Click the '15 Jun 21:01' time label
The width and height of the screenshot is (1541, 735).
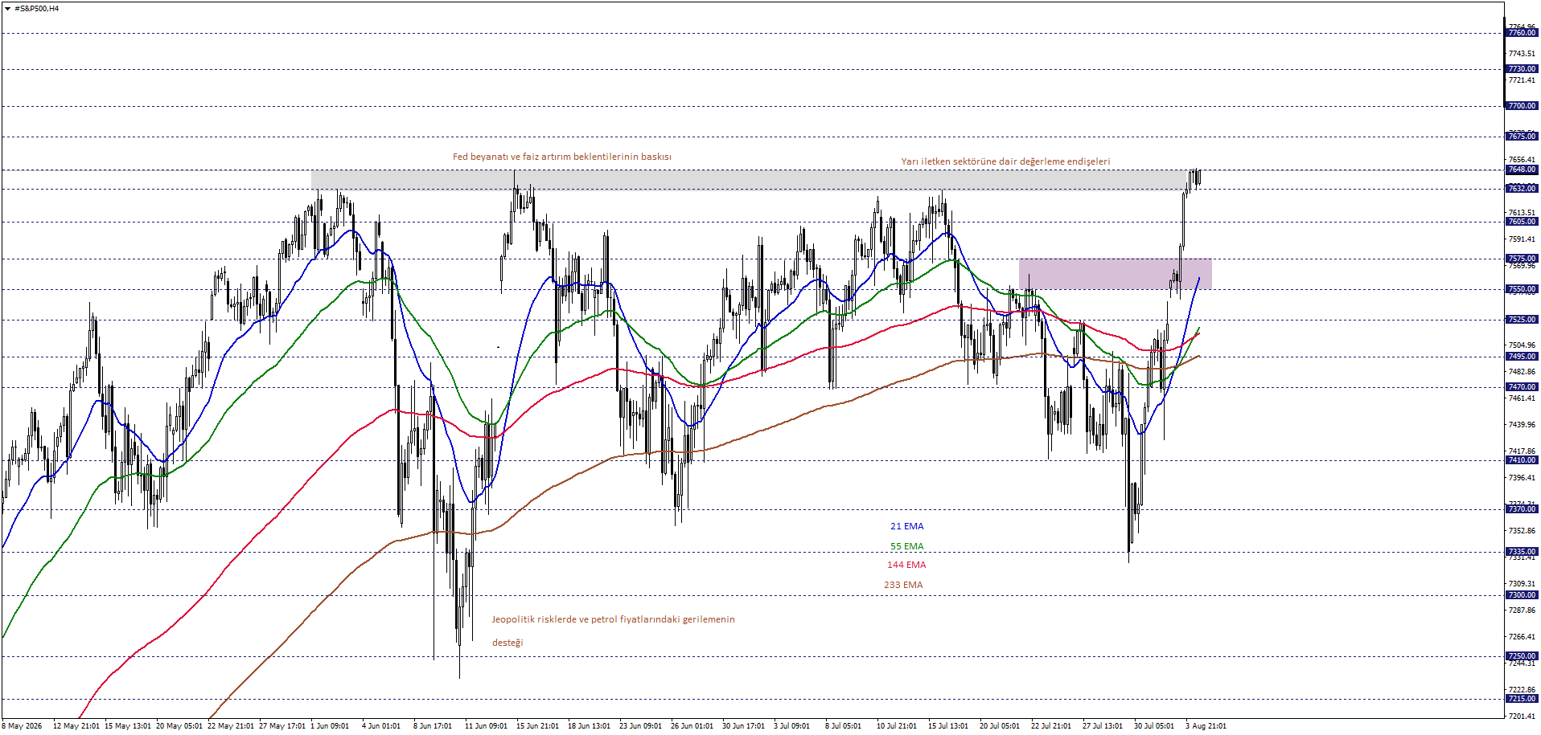537,726
